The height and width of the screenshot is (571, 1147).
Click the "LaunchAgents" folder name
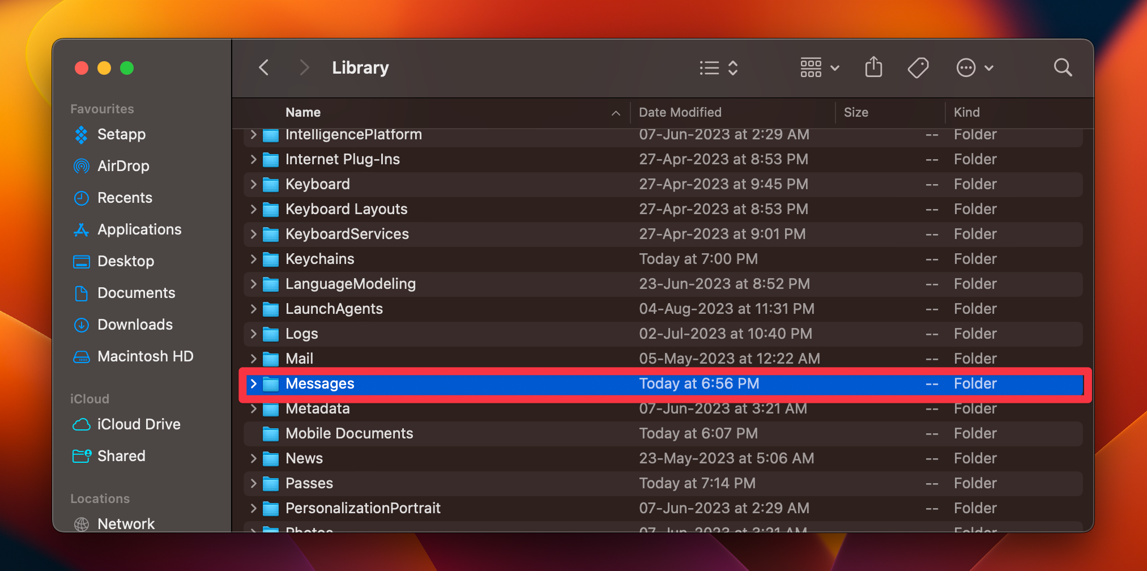coord(334,309)
